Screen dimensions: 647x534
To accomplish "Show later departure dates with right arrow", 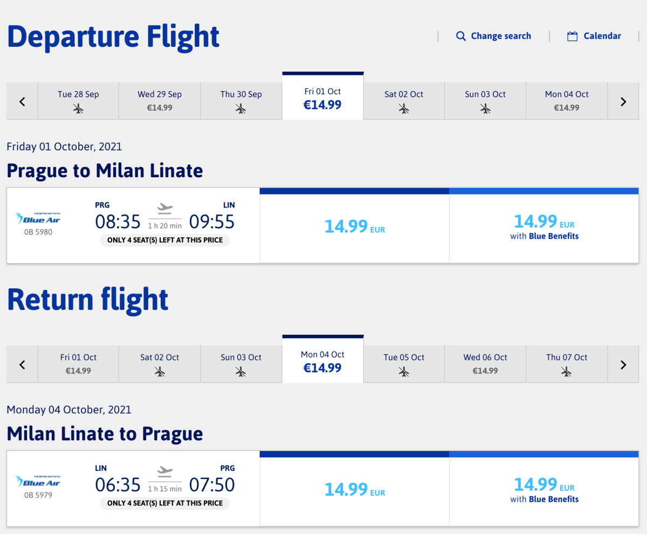I will click(623, 101).
